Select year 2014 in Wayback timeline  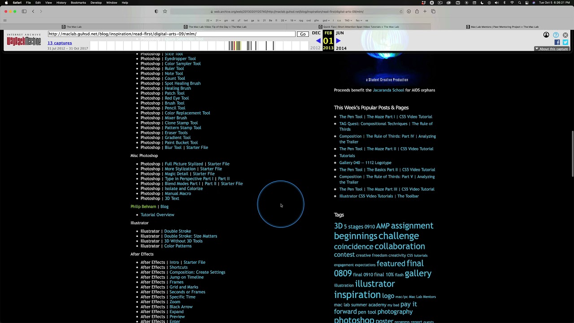click(341, 48)
